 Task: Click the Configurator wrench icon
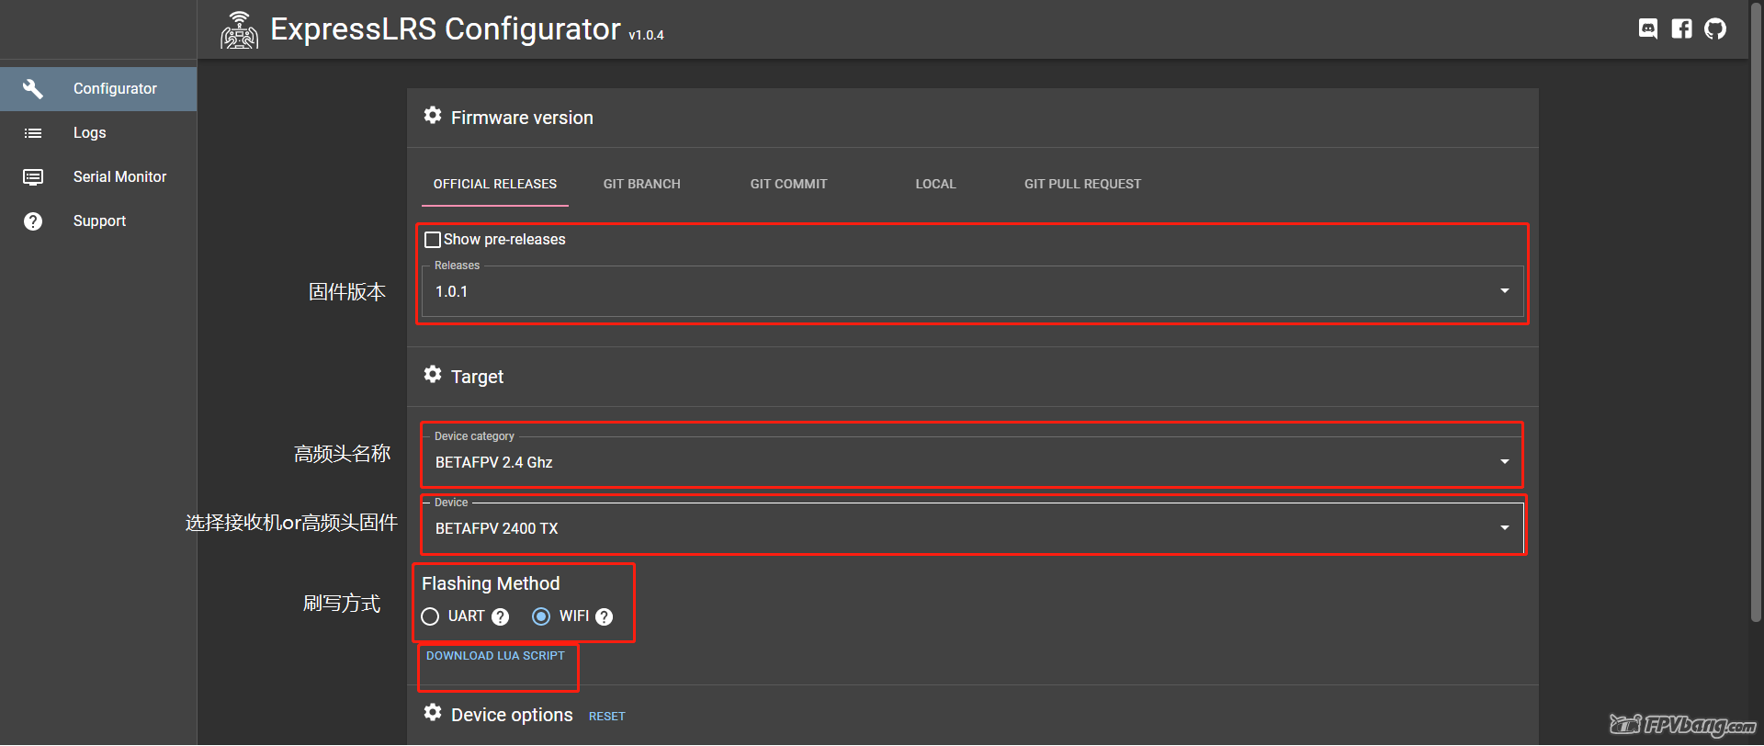(33, 89)
